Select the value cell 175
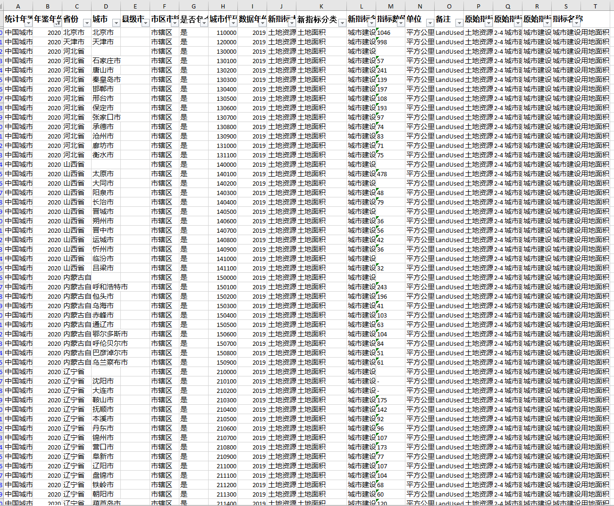The height and width of the screenshot is (506, 614). (x=391, y=400)
